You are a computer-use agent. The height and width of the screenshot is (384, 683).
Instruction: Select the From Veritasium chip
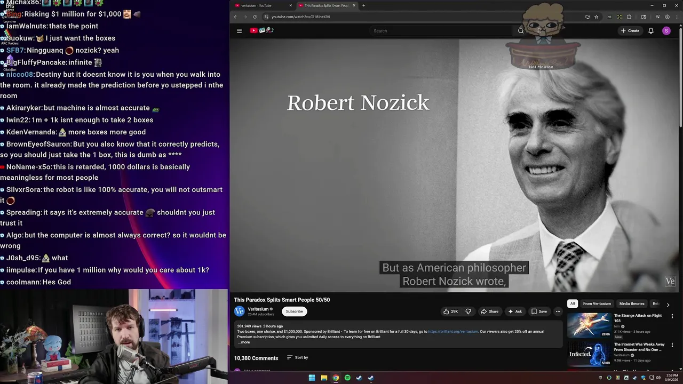click(597, 303)
